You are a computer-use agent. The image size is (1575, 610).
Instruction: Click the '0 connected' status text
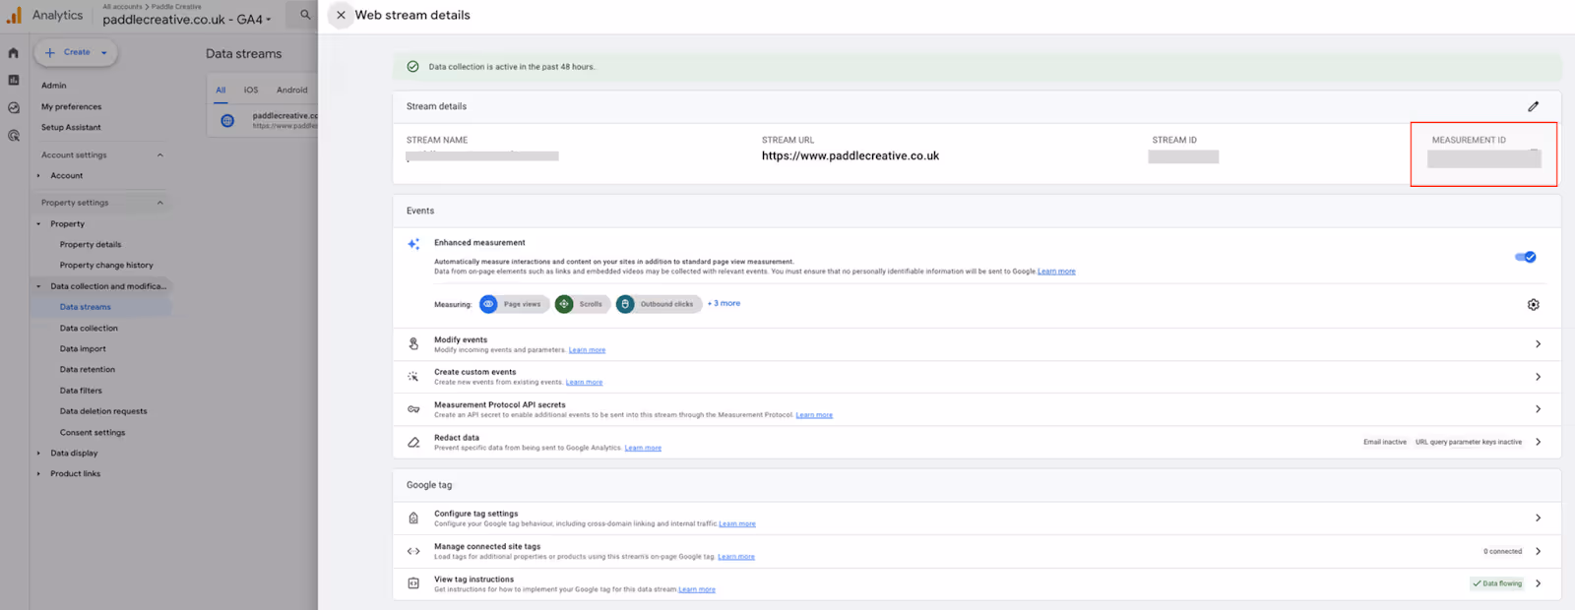pyautogui.click(x=1502, y=551)
